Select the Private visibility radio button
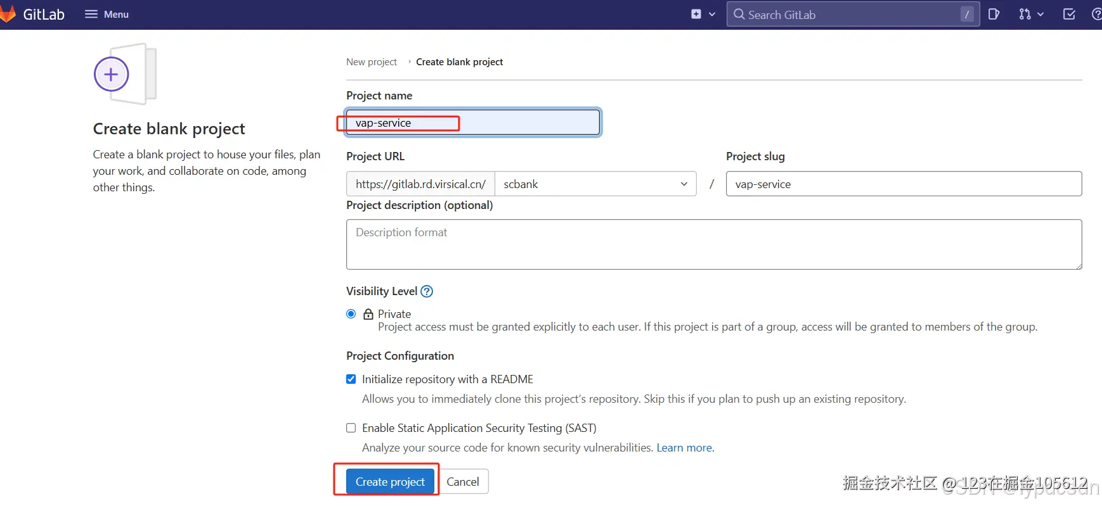The height and width of the screenshot is (506, 1102). click(351, 314)
